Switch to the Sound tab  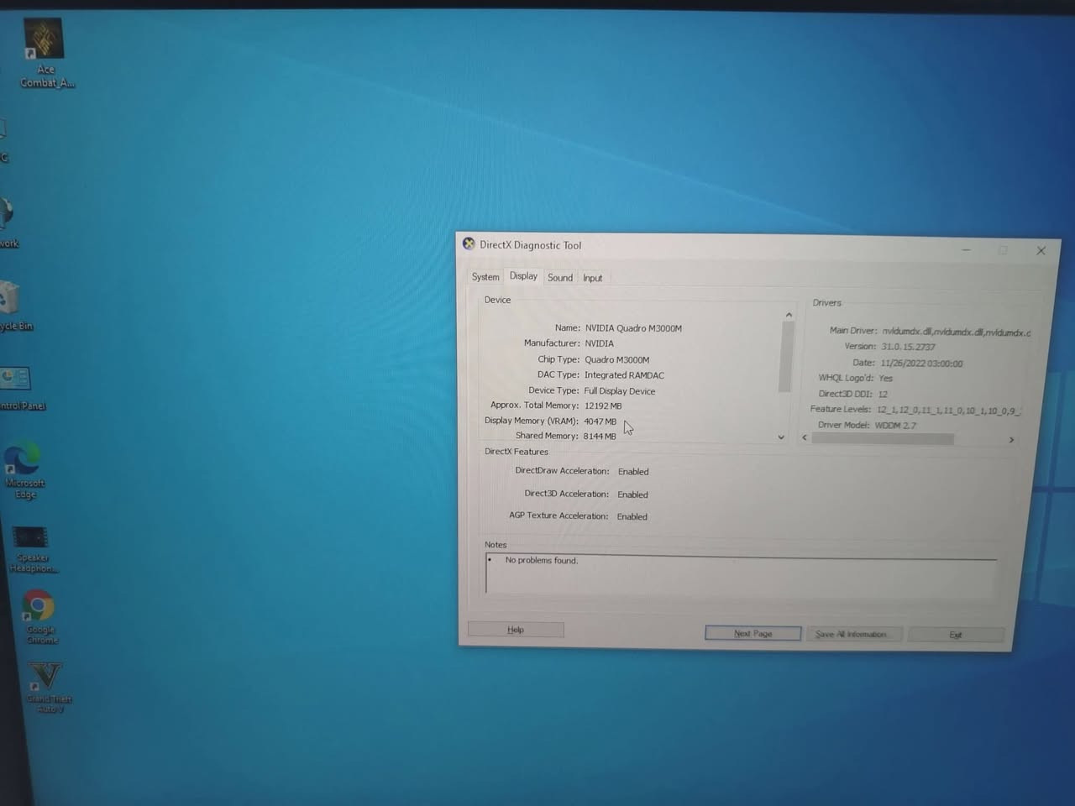(x=559, y=278)
